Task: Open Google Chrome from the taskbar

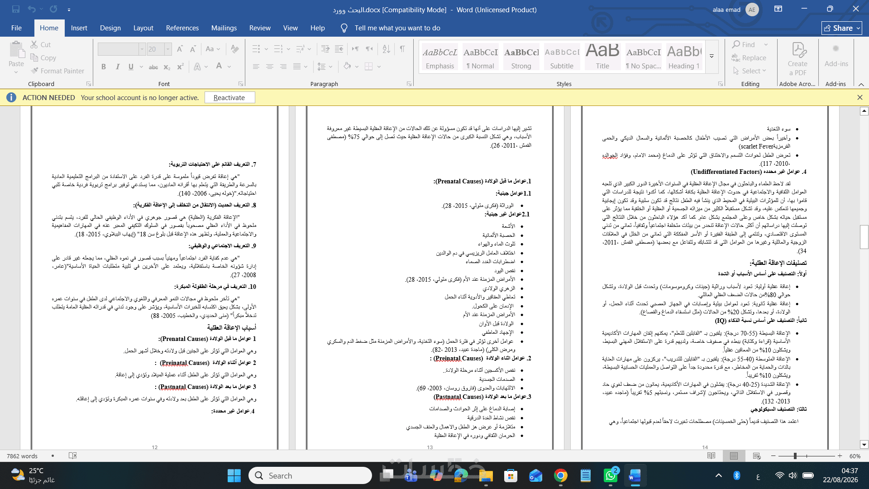Action: coord(560,475)
